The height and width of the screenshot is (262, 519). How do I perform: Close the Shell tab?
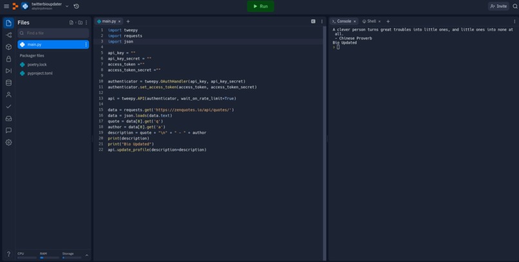coord(379,21)
